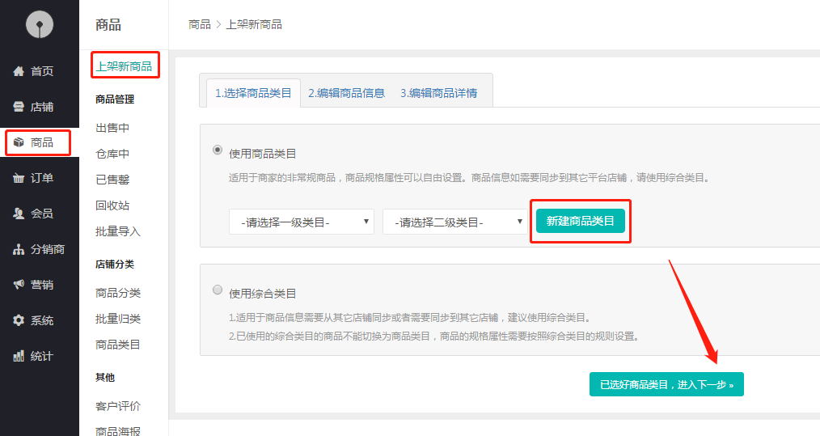Click the round logo at top left
The height and width of the screenshot is (436, 820).
coord(39,26)
